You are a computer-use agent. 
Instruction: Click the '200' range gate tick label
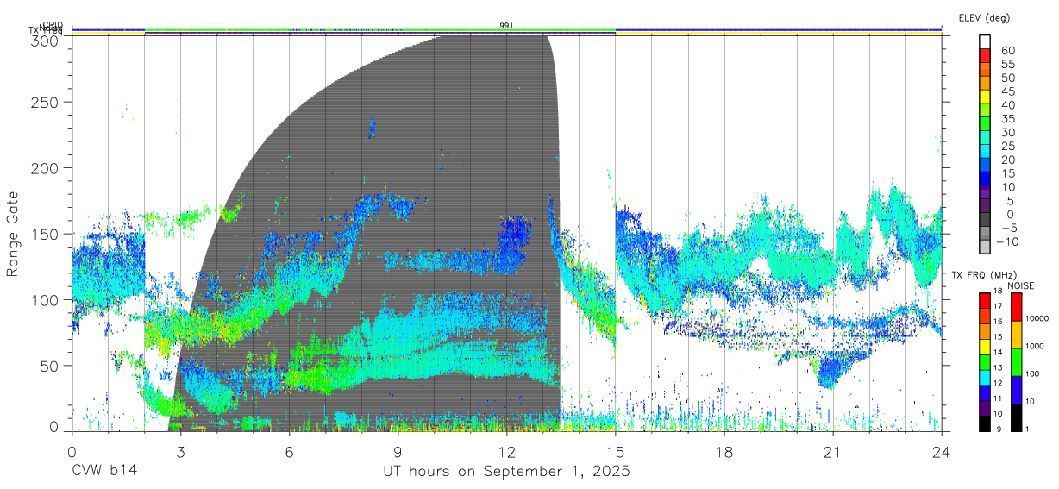tap(45, 167)
